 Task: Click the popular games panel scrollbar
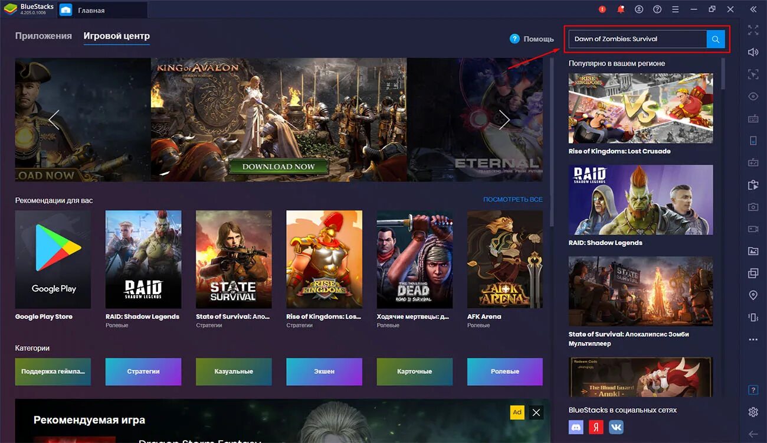723,74
